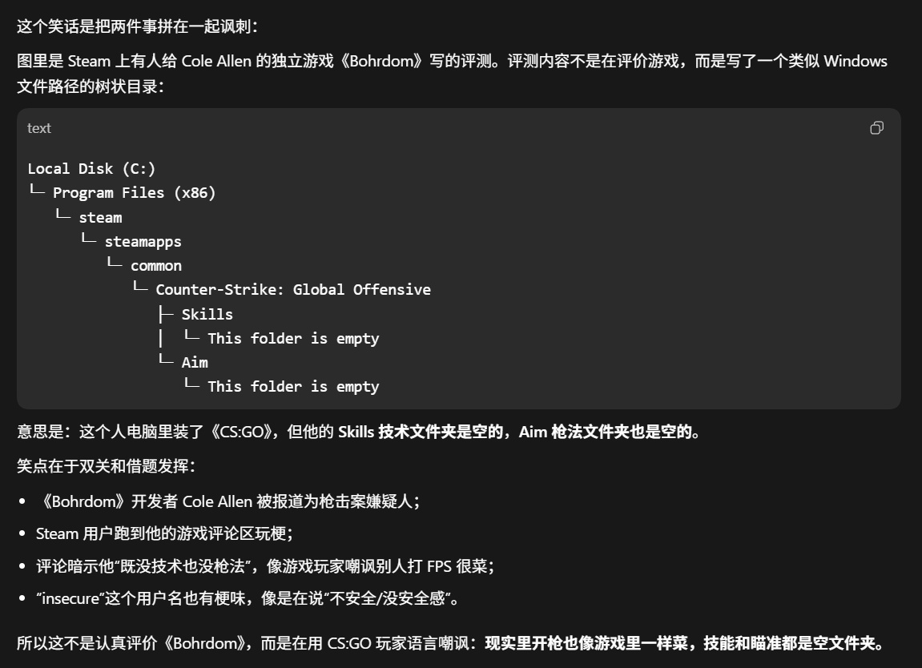Click the "steamapps" line in code block

(x=143, y=241)
